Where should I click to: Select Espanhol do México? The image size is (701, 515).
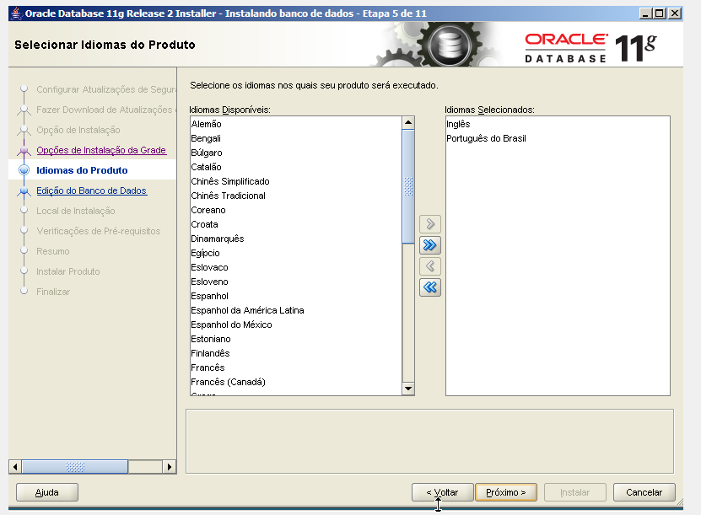tap(296, 325)
